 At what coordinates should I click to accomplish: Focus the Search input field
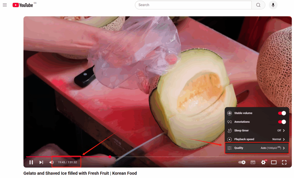pos(193,5)
